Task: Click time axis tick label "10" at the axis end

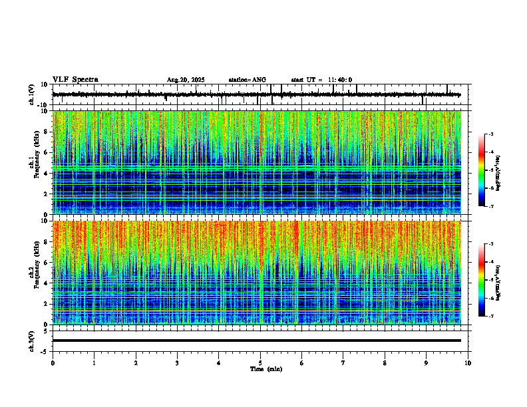Action: click(x=468, y=363)
